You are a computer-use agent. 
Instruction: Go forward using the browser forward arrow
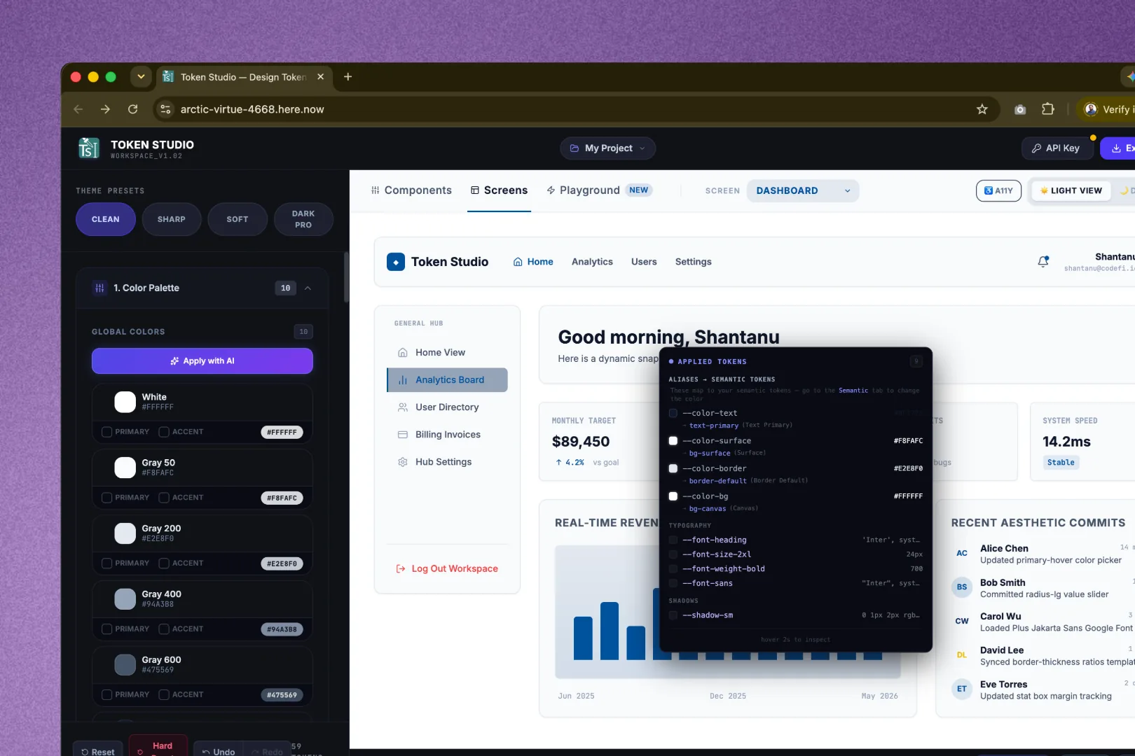click(105, 109)
